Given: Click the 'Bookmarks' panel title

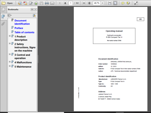Looking at the screenshot, I should (13, 9).
